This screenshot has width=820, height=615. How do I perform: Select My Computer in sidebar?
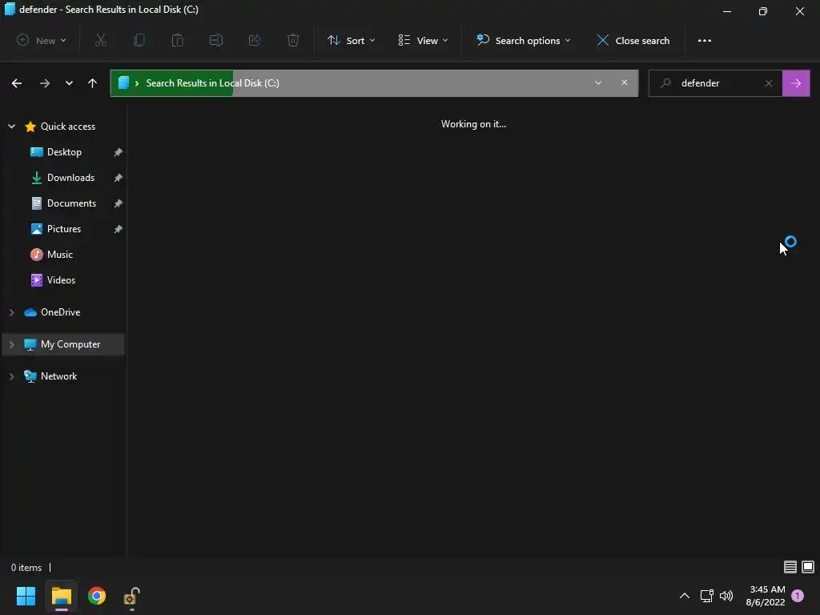[70, 344]
